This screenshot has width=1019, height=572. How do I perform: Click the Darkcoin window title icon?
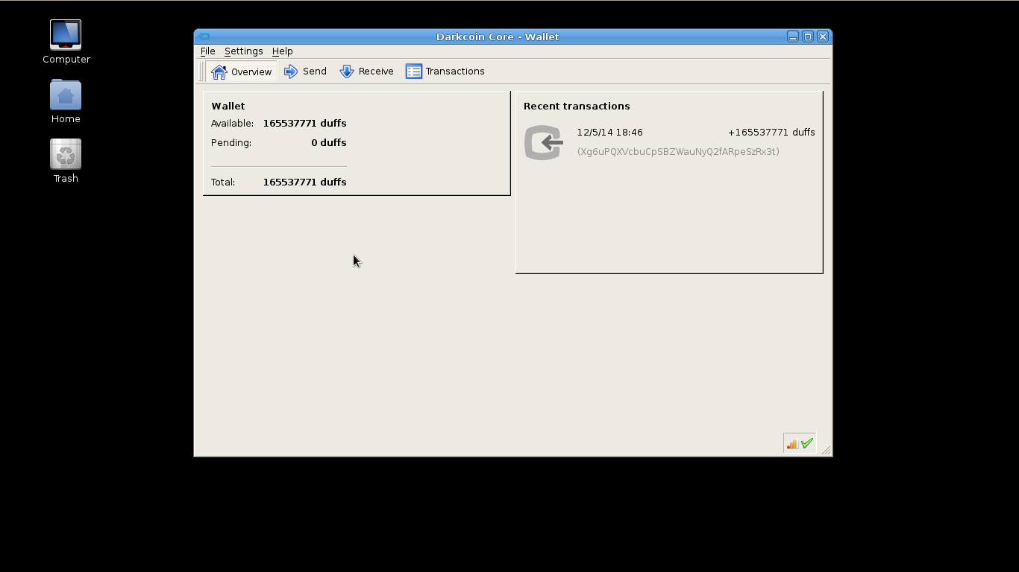[x=204, y=36]
